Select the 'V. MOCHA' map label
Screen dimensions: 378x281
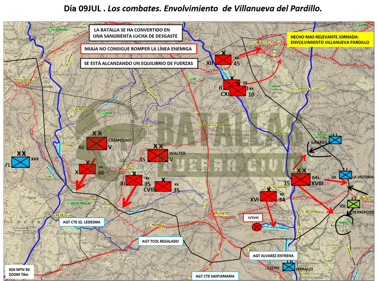274,86
